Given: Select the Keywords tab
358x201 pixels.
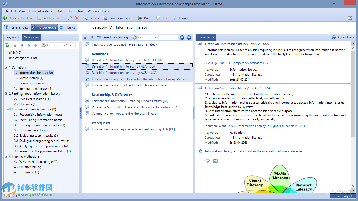Looking at the screenshot, I should [13, 37].
